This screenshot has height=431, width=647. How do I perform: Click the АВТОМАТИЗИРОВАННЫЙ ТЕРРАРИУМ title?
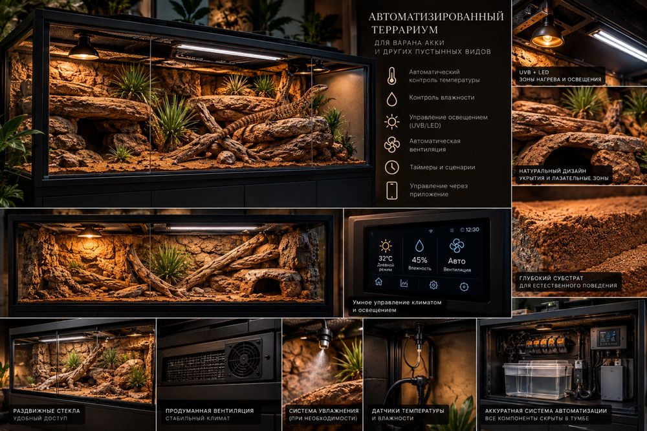point(435,23)
